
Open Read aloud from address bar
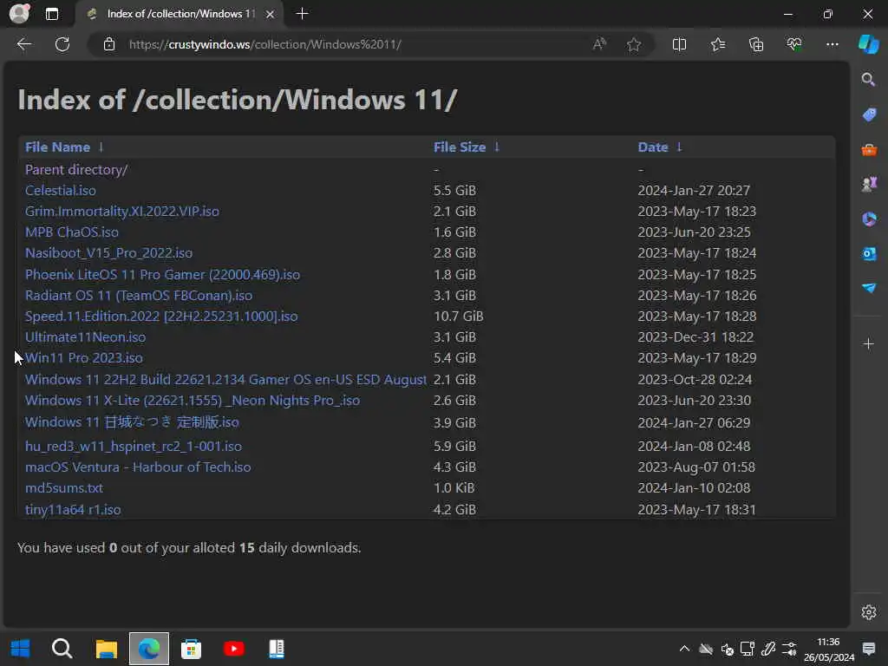(x=599, y=44)
